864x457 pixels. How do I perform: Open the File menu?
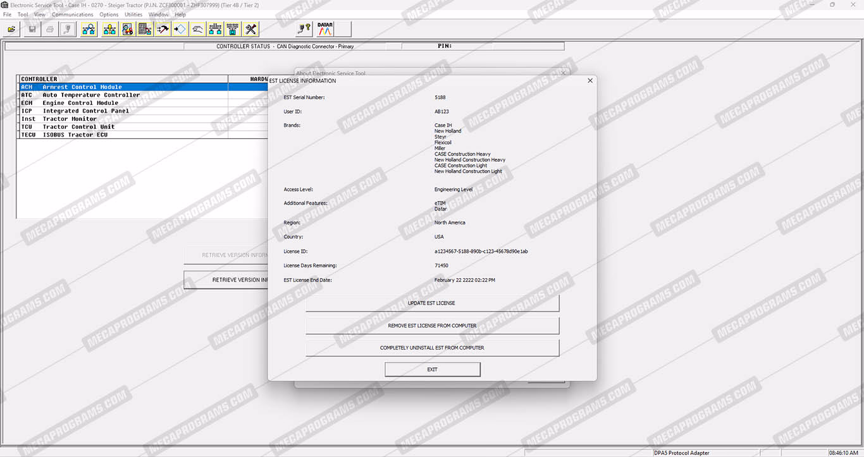[8, 15]
